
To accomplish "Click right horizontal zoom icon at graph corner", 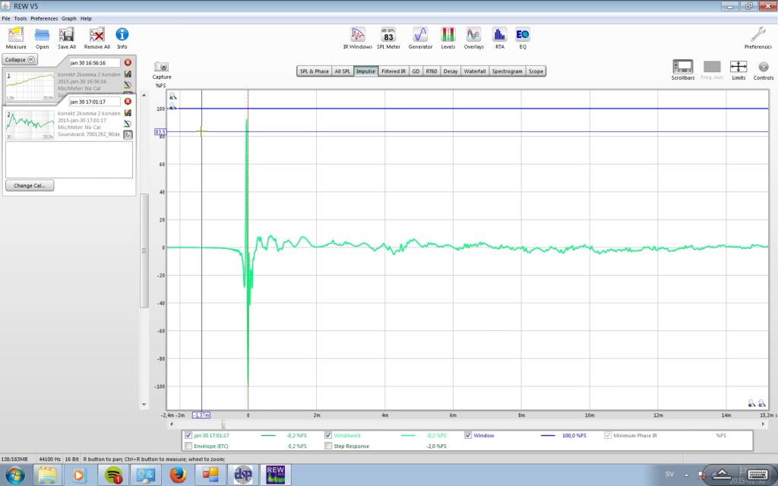I will (x=761, y=404).
